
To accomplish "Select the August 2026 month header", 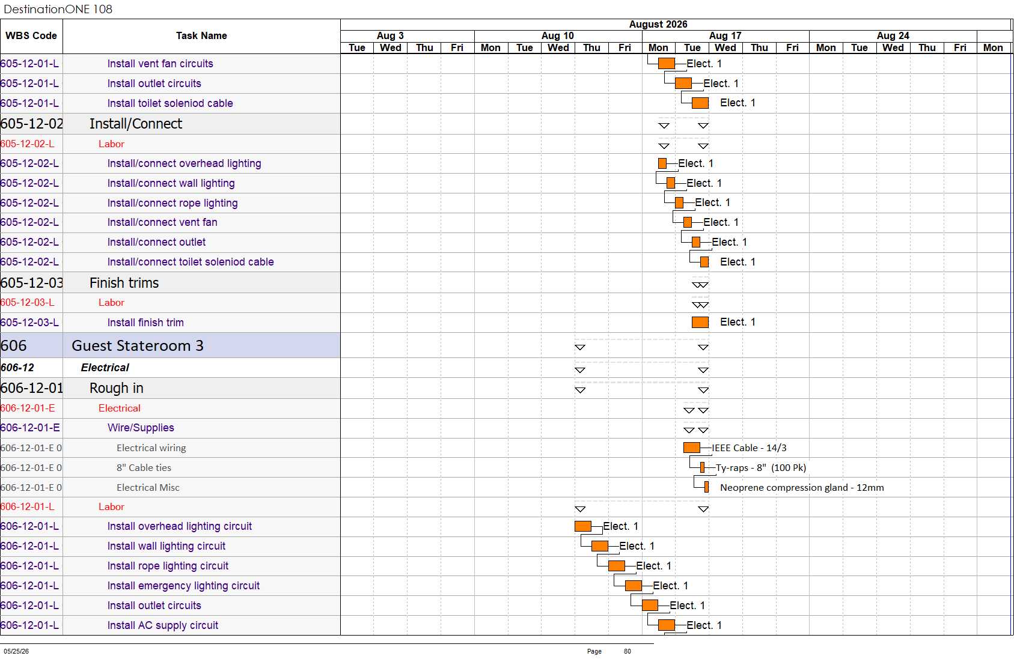I will pyautogui.click(x=658, y=25).
